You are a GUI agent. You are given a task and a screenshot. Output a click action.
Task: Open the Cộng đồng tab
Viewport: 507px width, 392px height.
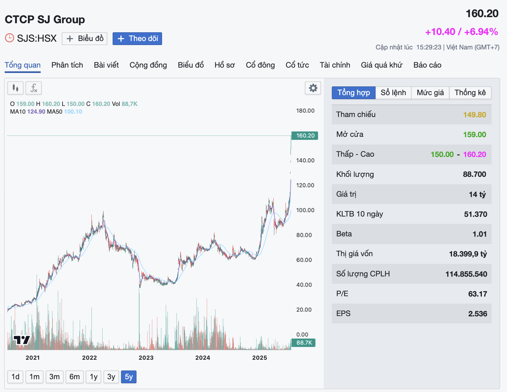(x=148, y=65)
